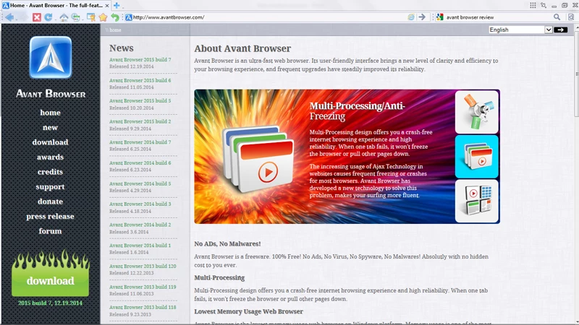
Task: Open the awards page in sidebar menu
Action: 50,157
